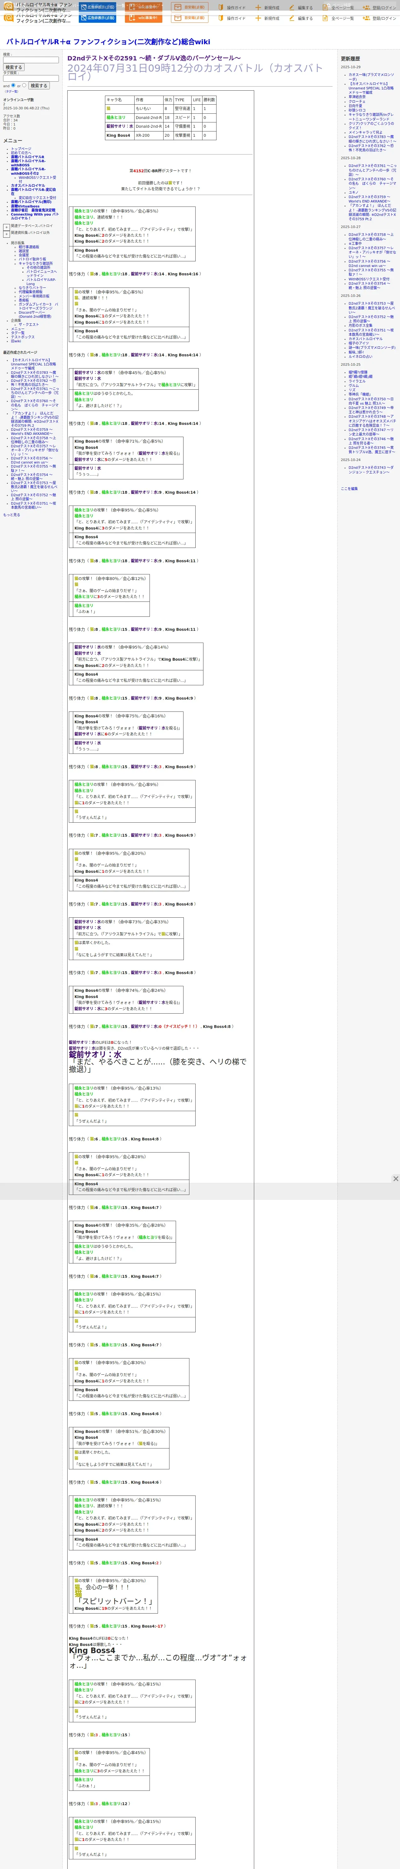
Task: Open トップページ in the menu
Action: (x=21, y=149)
